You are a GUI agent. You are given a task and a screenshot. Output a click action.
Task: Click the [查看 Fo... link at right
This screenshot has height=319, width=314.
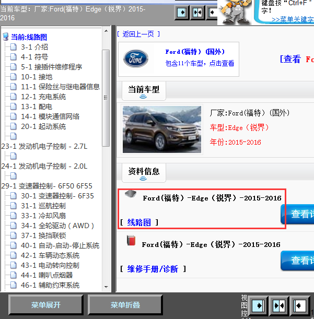[297, 59]
